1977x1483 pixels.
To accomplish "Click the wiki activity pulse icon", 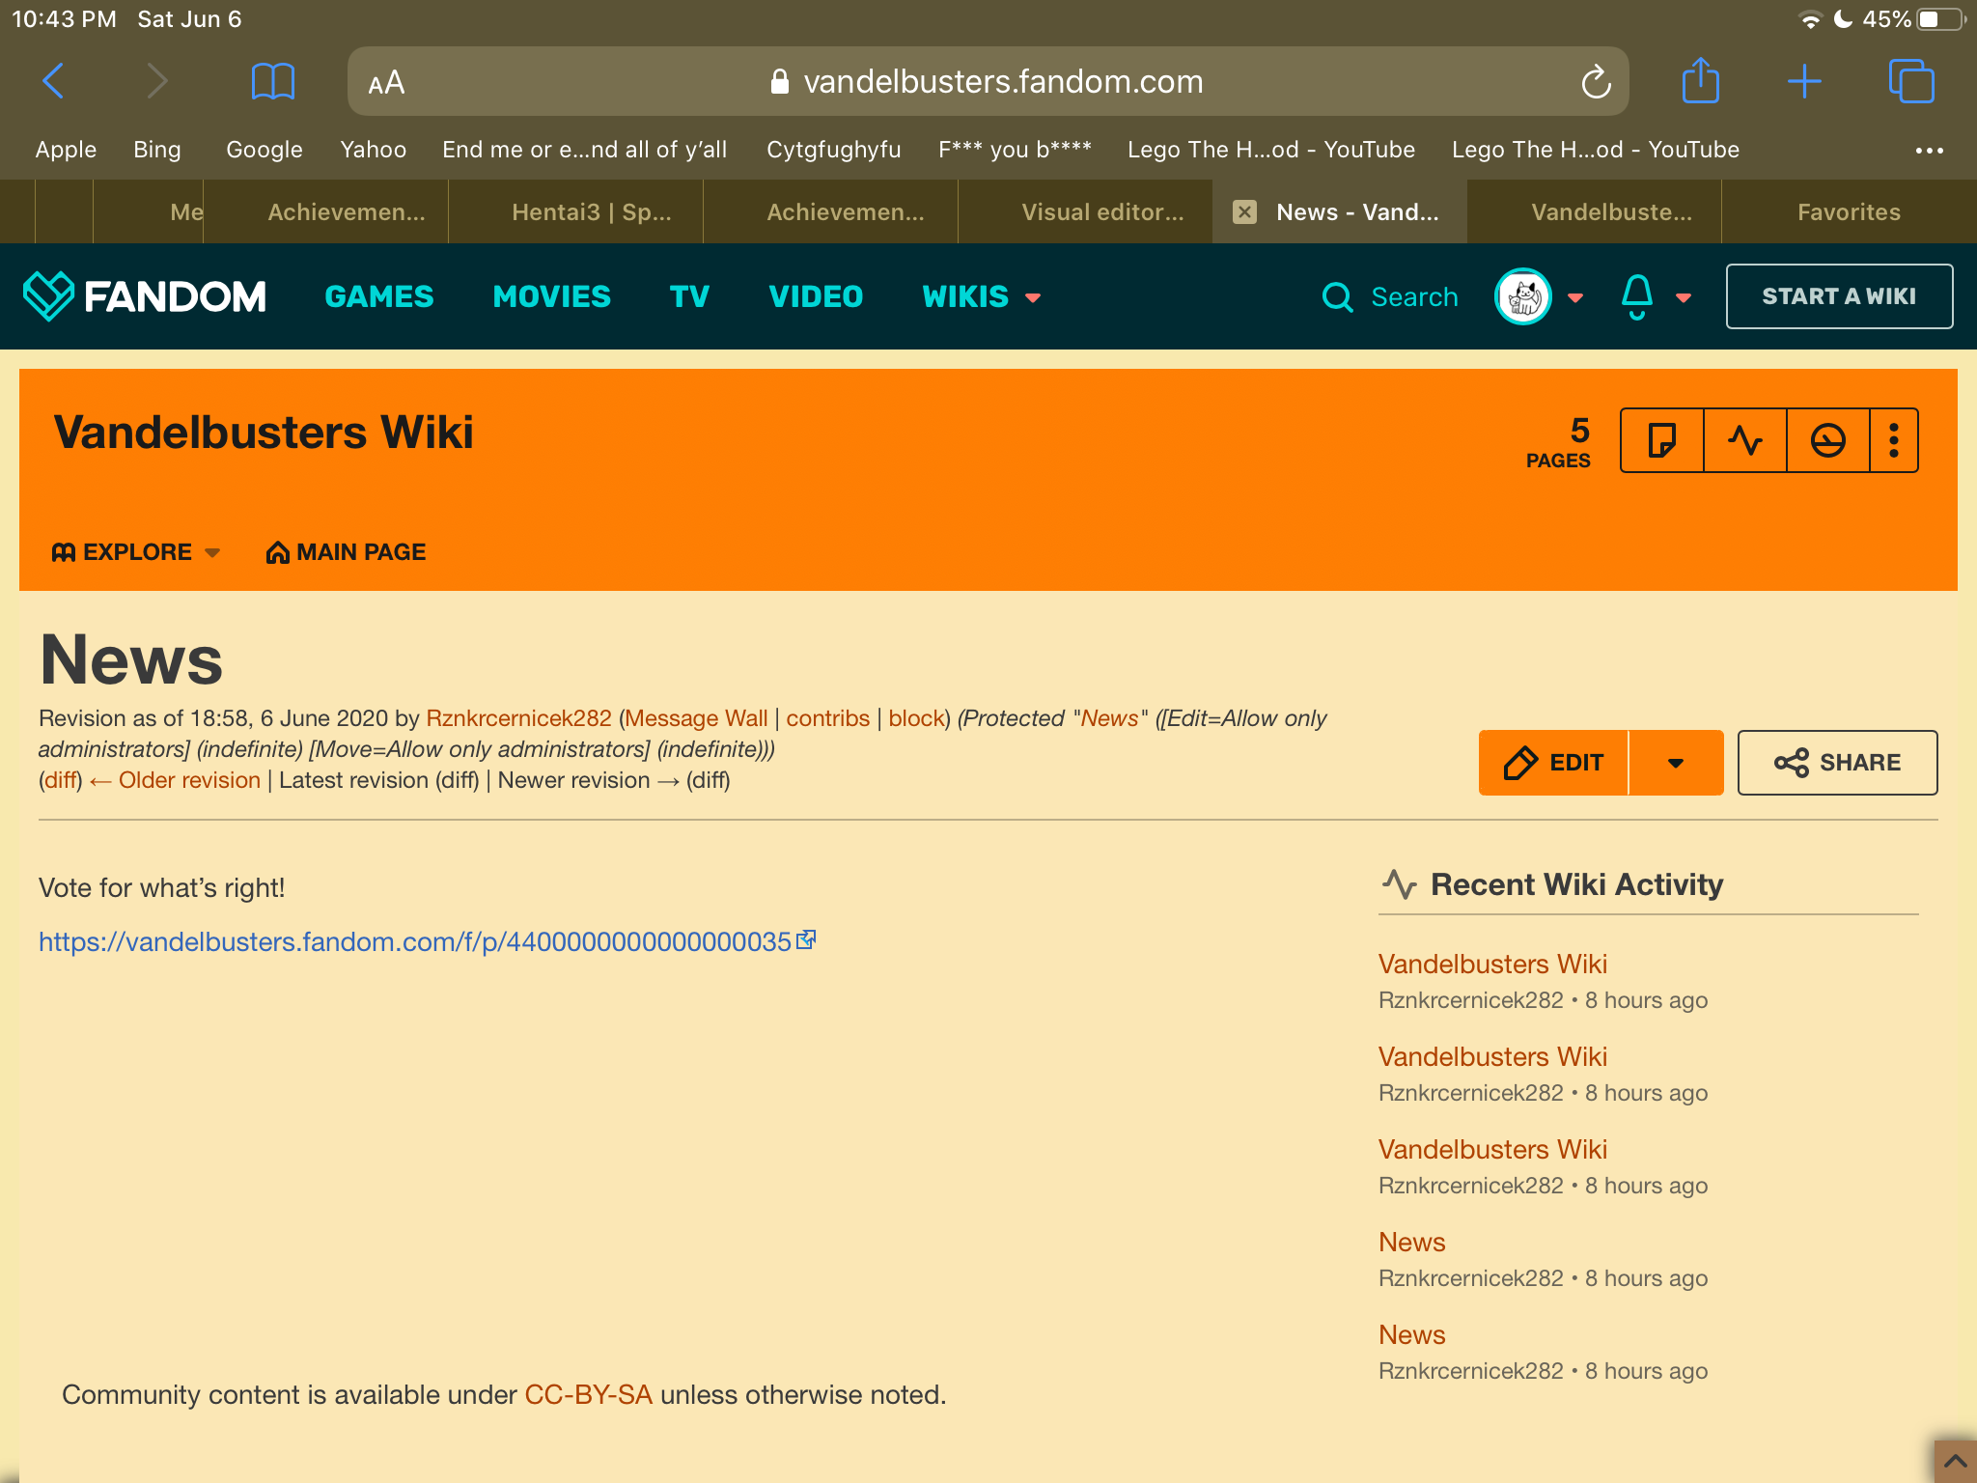I will click(1744, 440).
